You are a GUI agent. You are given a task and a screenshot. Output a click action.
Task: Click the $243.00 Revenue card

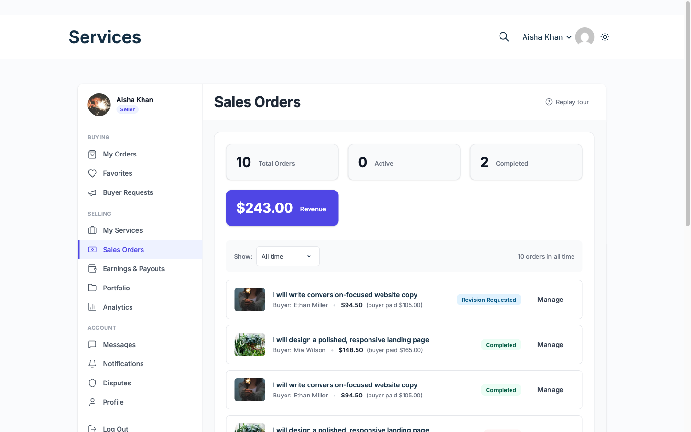tap(282, 208)
